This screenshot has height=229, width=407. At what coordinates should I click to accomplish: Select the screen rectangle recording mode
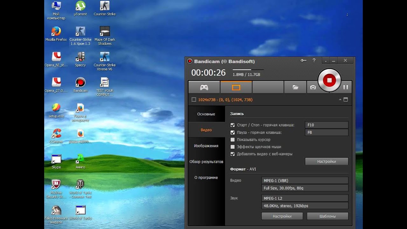[236, 87]
